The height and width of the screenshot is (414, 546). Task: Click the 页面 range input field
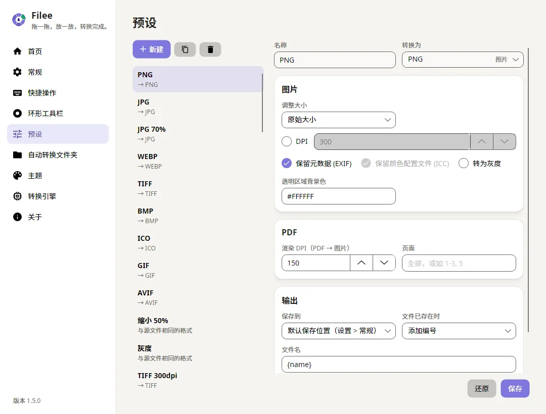point(459,263)
